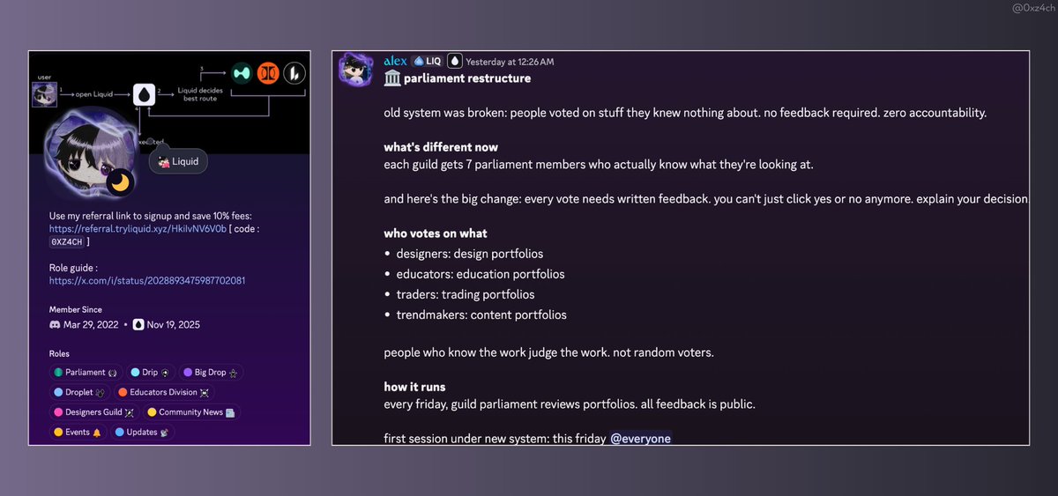Click the "how it runs" heading
This screenshot has height=496, width=1058.
point(414,387)
